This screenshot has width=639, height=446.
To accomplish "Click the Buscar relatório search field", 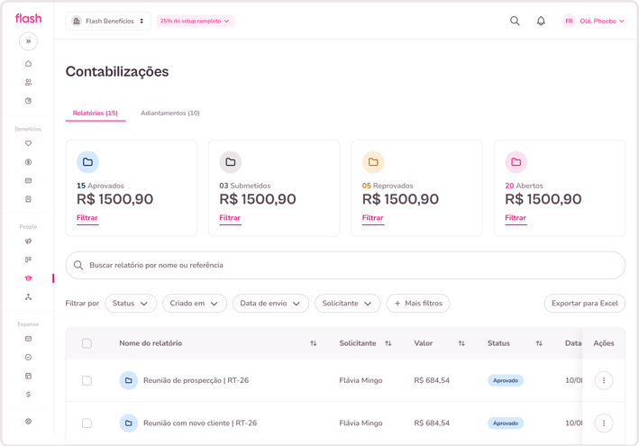I will coord(345,265).
